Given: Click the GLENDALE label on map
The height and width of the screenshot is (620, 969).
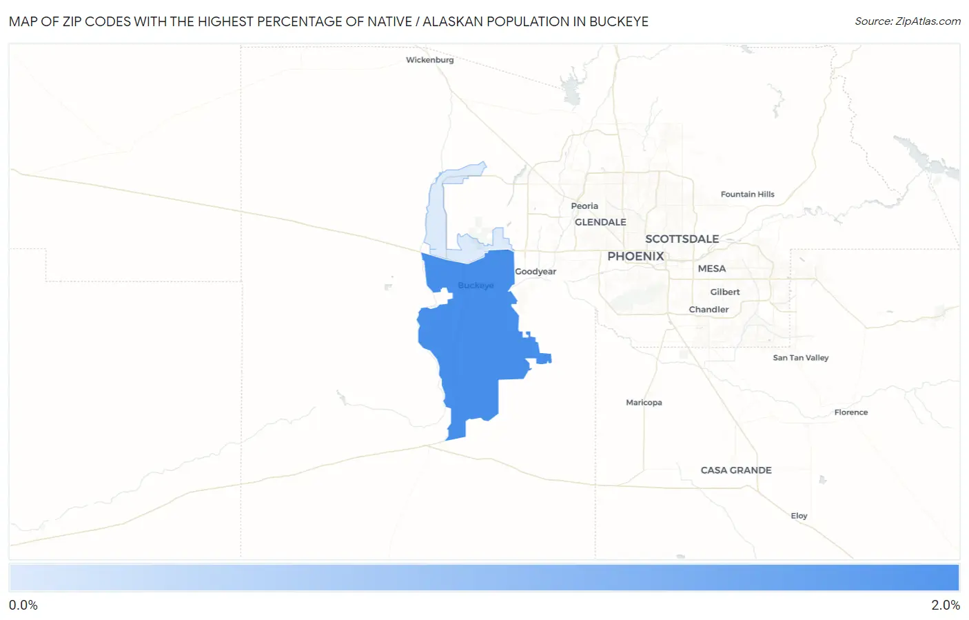Looking at the screenshot, I should coord(600,222).
